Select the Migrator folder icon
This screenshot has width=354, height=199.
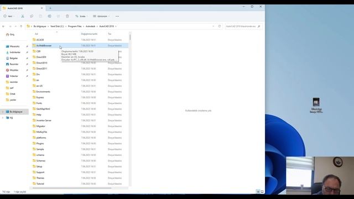(x=34, y=126)
